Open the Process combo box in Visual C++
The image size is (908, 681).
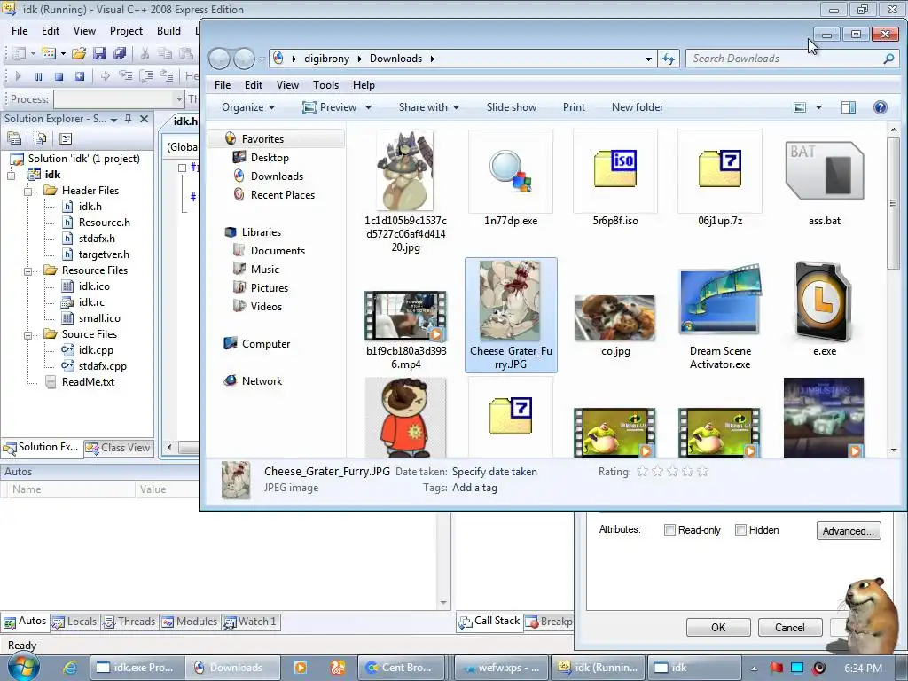tap(119, 99)
